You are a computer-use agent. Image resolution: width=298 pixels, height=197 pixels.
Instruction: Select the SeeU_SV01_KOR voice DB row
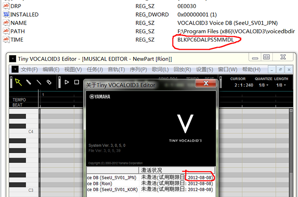151,189
